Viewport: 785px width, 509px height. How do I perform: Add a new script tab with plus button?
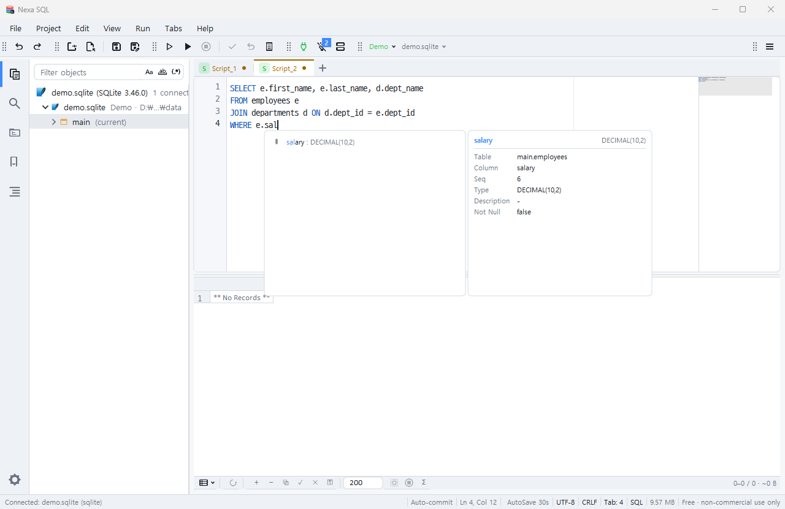pos(323,68)
